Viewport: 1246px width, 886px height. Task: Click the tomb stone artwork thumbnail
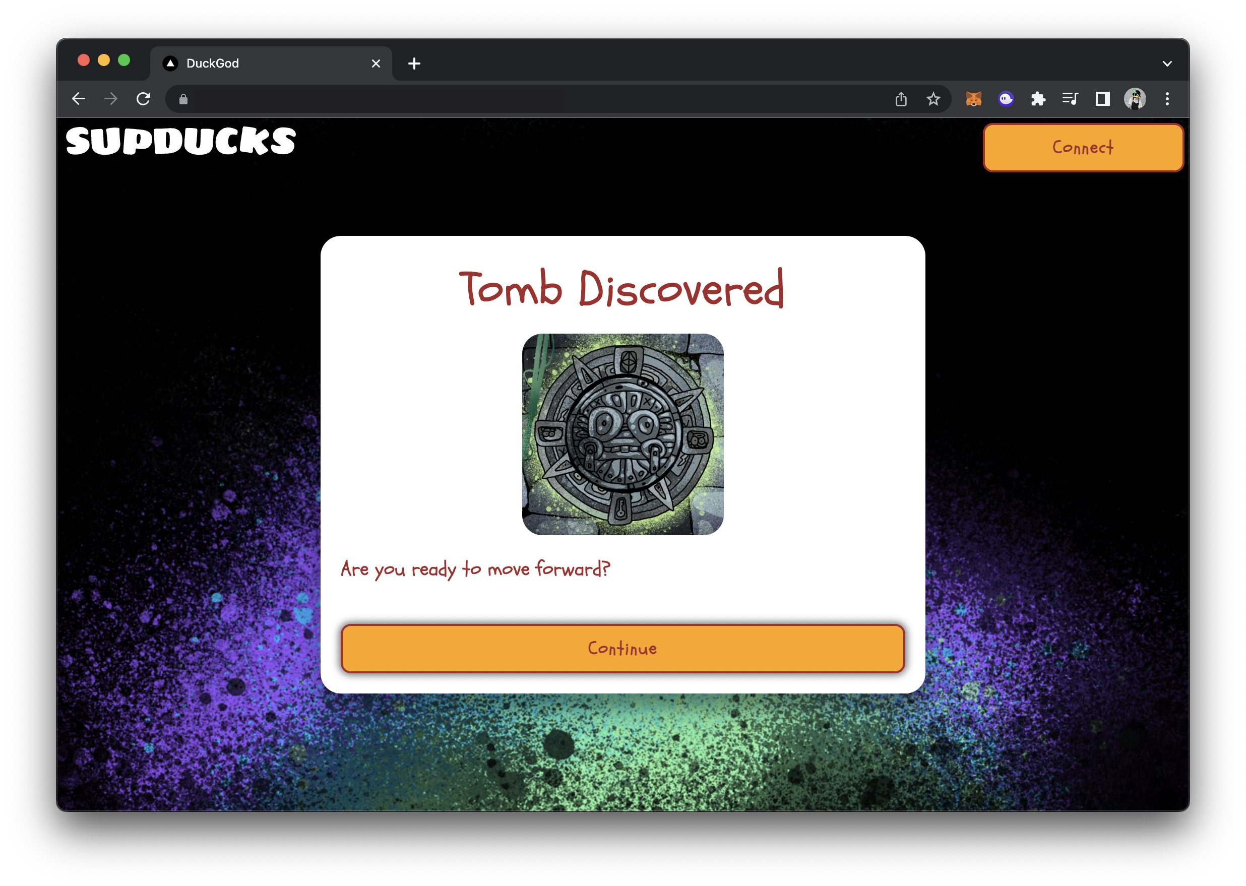[622, 434]
